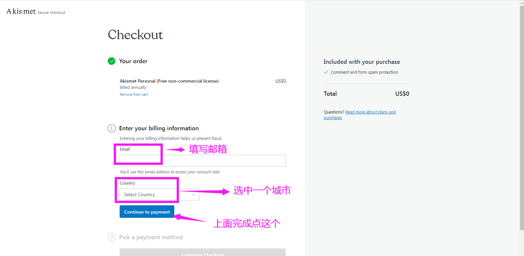Image resolution: width=524 pixels, height=256 pixels.
Task: Click Remove from cart link
Action: click(x=134, y=94)
